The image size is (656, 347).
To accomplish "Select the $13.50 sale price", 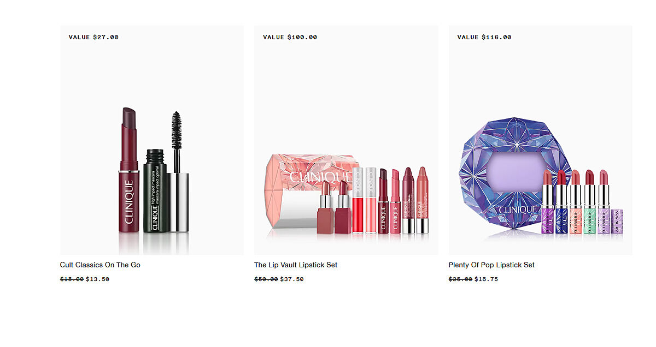I will pyautogui.click(x=97, y=279).
